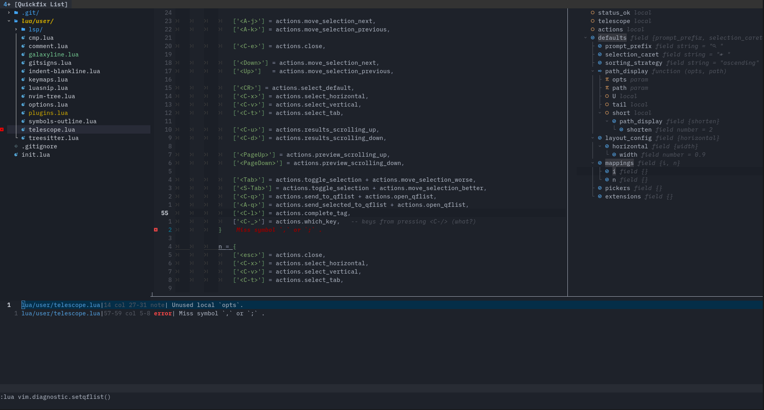Collapse the lua/user/ folder arrow
The width and height of the screenshot is (764, 410).
(9, 21)
